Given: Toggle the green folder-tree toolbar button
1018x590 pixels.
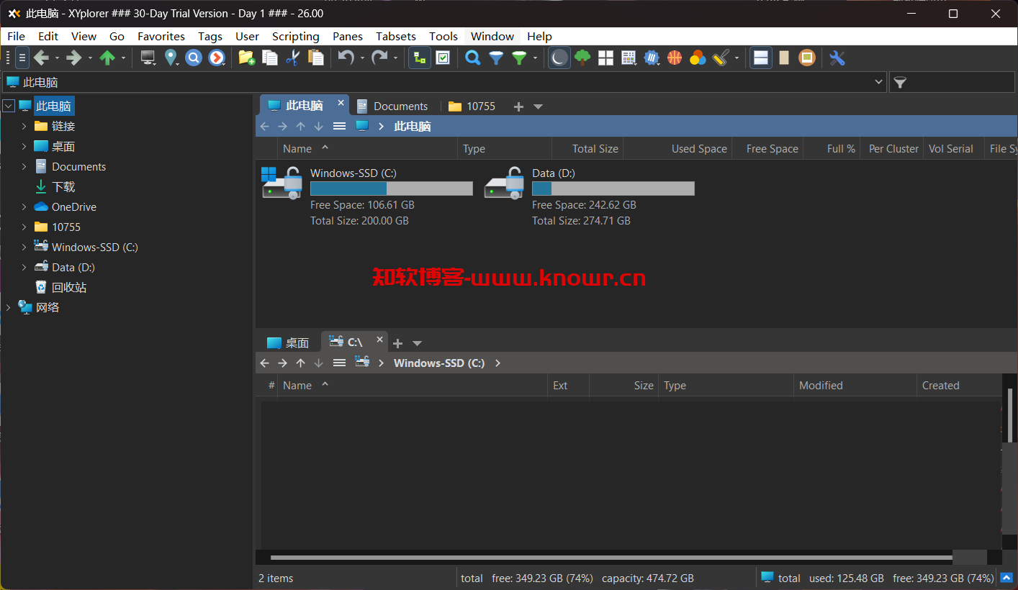Looking at the screenshot, I should coord(420,58).
